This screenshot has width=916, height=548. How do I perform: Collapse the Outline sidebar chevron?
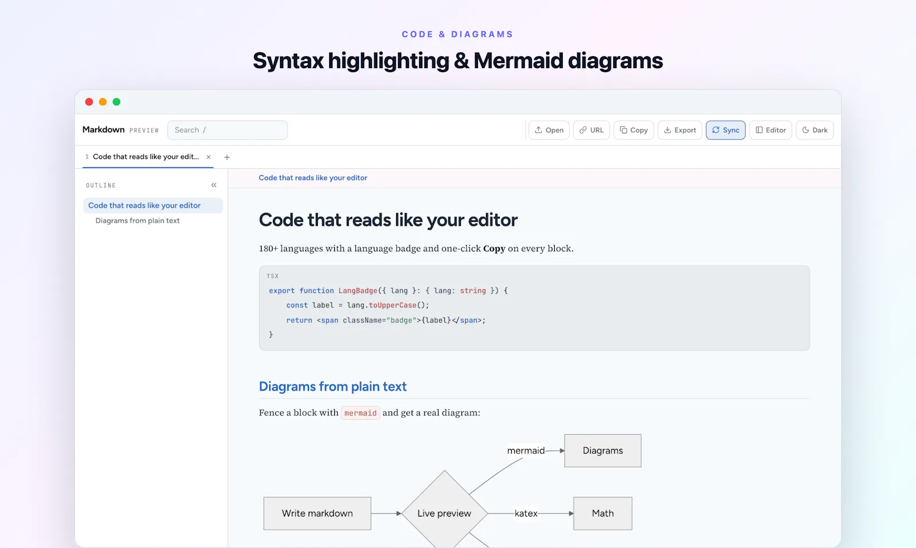click(x=214, y=185)
